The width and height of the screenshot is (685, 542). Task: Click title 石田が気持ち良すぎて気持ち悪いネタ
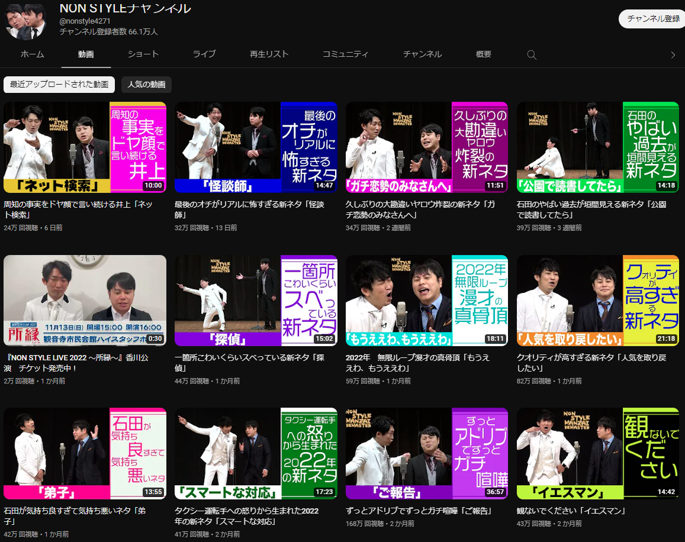point(75,516)
